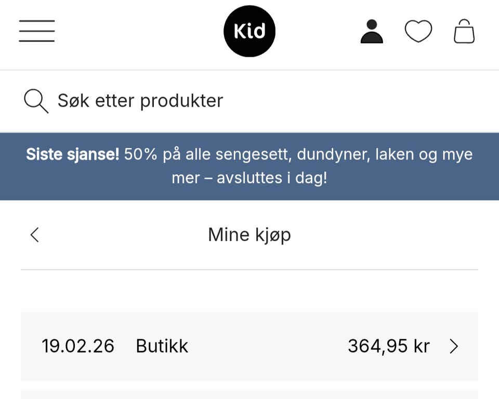The height and width of the screenshot is (399, 499).
Task: Click the 'Mine kjøp' heading
Action: tap(249, 235)
